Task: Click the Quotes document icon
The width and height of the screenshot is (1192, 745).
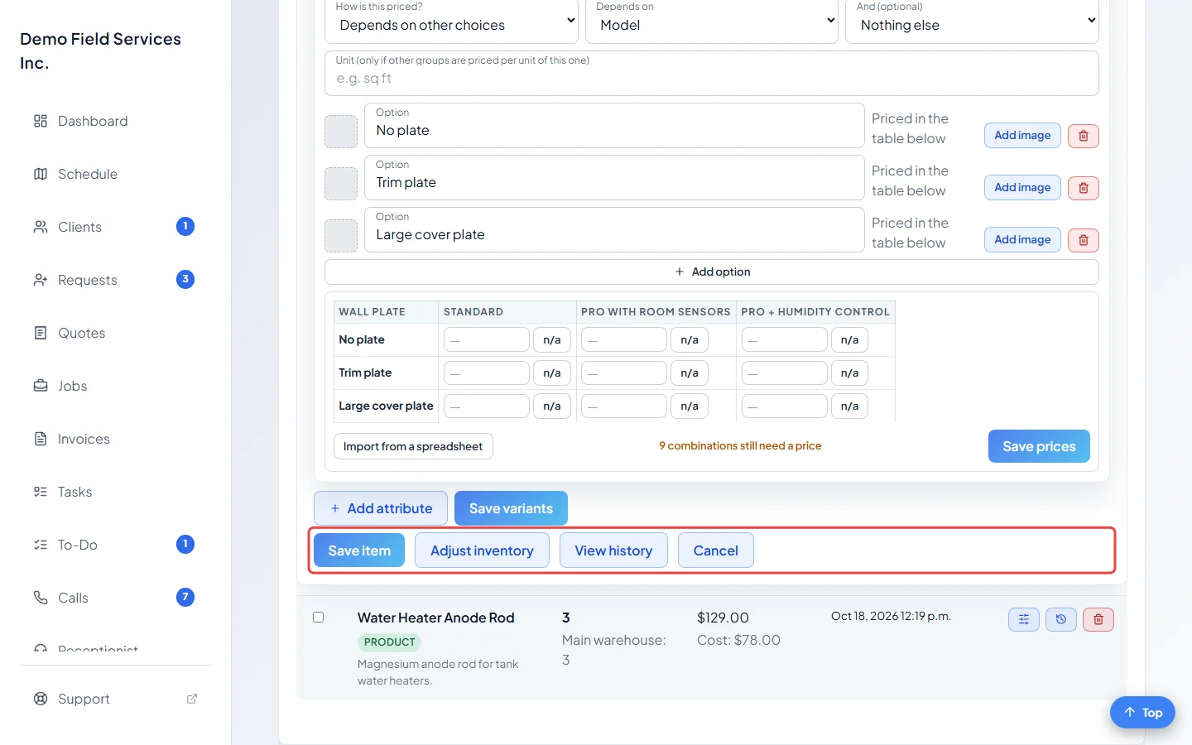Action: point(41,333)
